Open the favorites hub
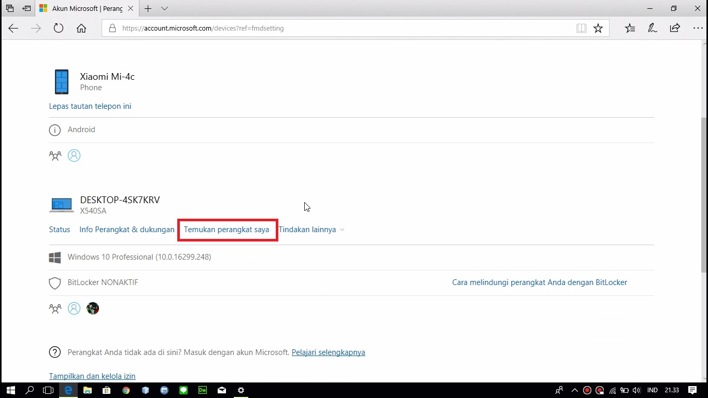 point(630,29)
